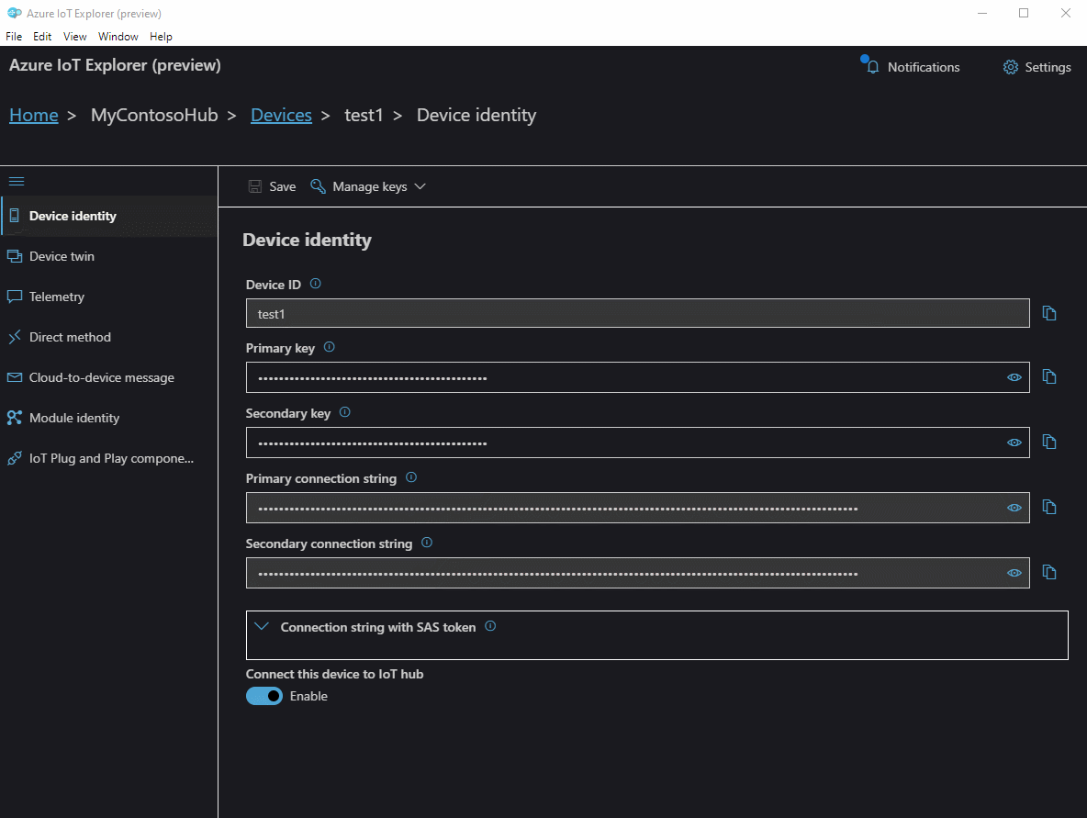
Task: Copy the Secondary key value
Action: 1048,443
